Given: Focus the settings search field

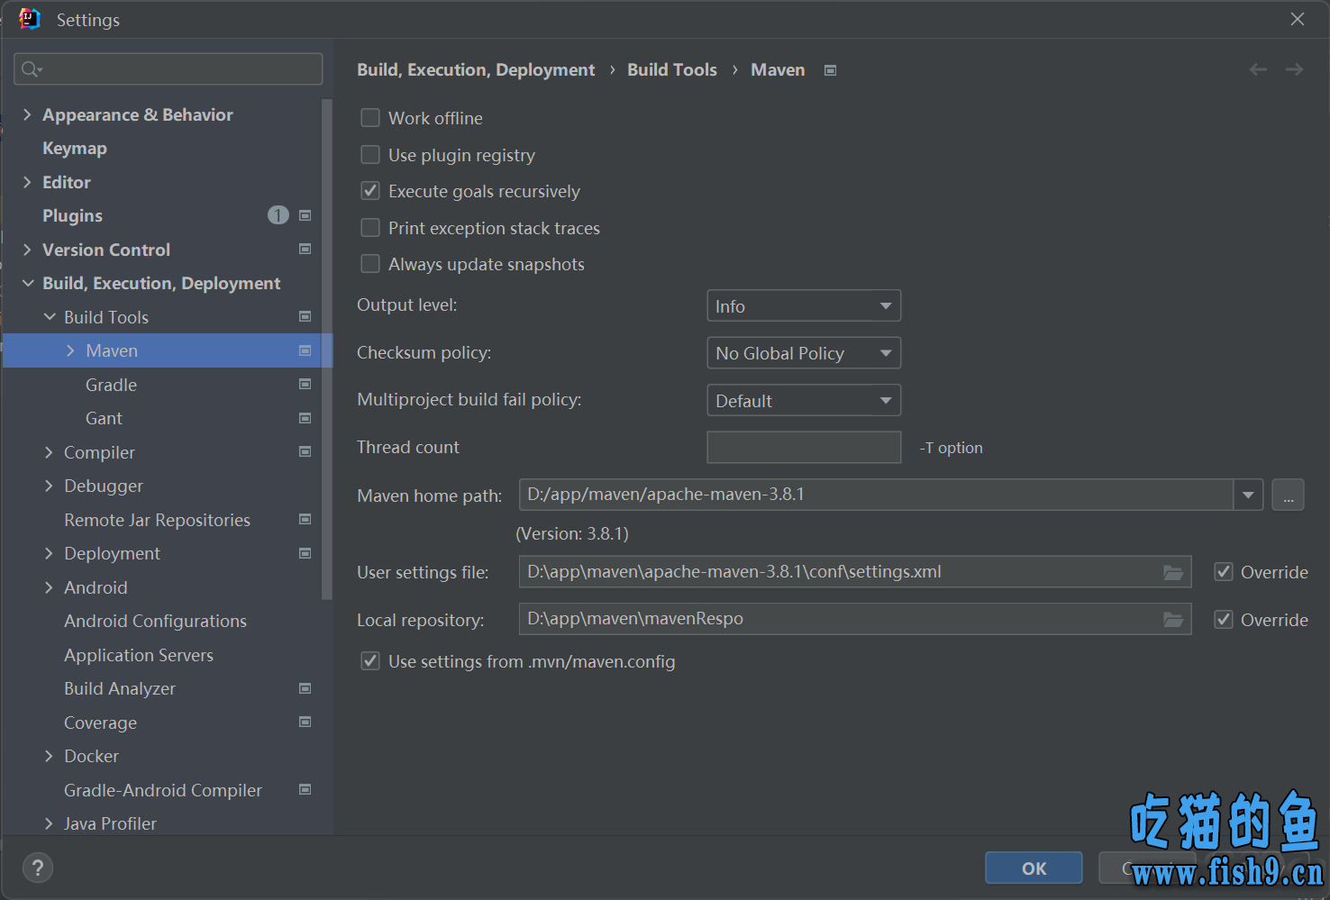Looking at the screenshot, I should 169,69.
